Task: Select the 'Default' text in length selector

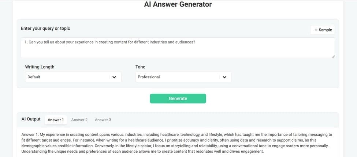Action: click(34, 77)
